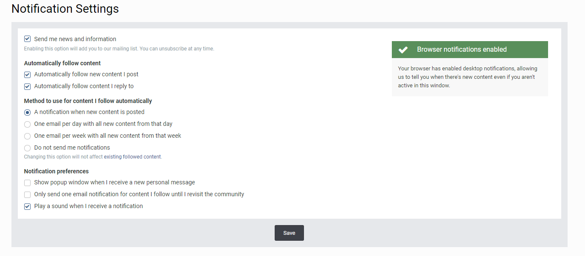Choose one email per day option
585x256 pixels.
28,124
